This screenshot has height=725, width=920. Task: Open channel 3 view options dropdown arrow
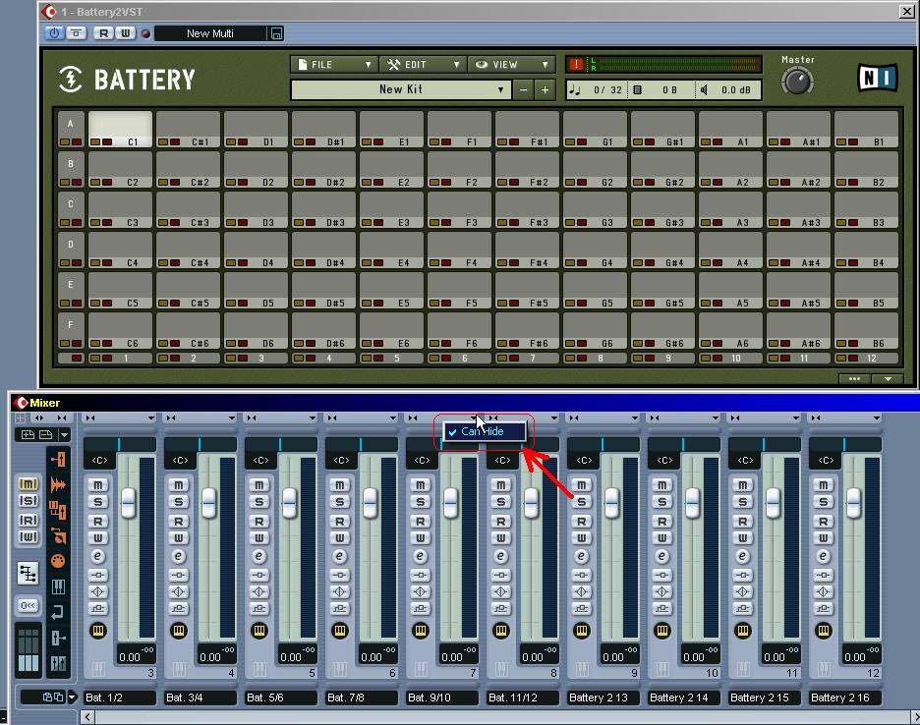(x=150, y=418)
